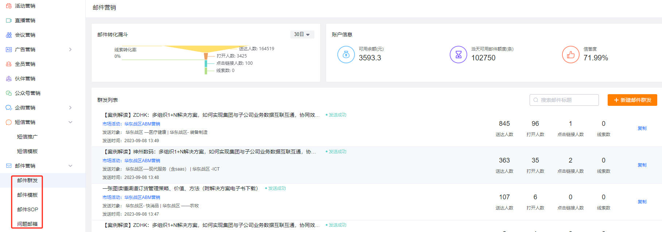Screen dimensions: 662x232
Task: Open the 30日 time range dropdown
Action: pyautogui.click(x=302, y=34)
